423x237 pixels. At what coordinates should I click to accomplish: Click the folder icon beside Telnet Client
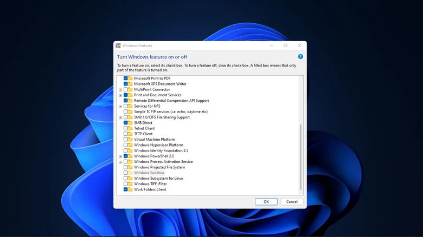click(130, 128)
